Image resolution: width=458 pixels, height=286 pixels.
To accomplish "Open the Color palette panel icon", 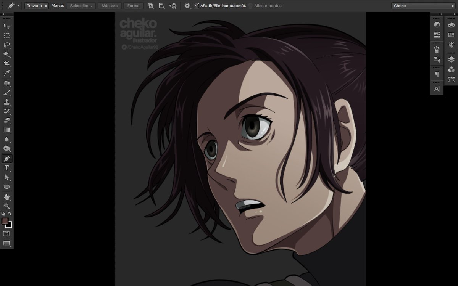I will click(451, 25).
